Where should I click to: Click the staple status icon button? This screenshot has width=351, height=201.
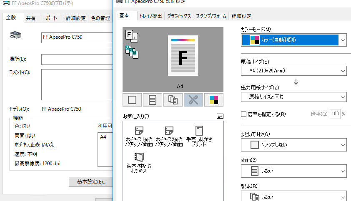click(x=193, y=100)
